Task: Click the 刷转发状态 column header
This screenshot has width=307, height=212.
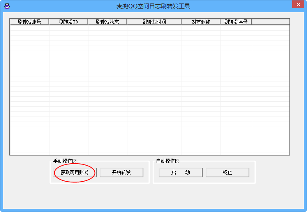Action: click(107, 22)
